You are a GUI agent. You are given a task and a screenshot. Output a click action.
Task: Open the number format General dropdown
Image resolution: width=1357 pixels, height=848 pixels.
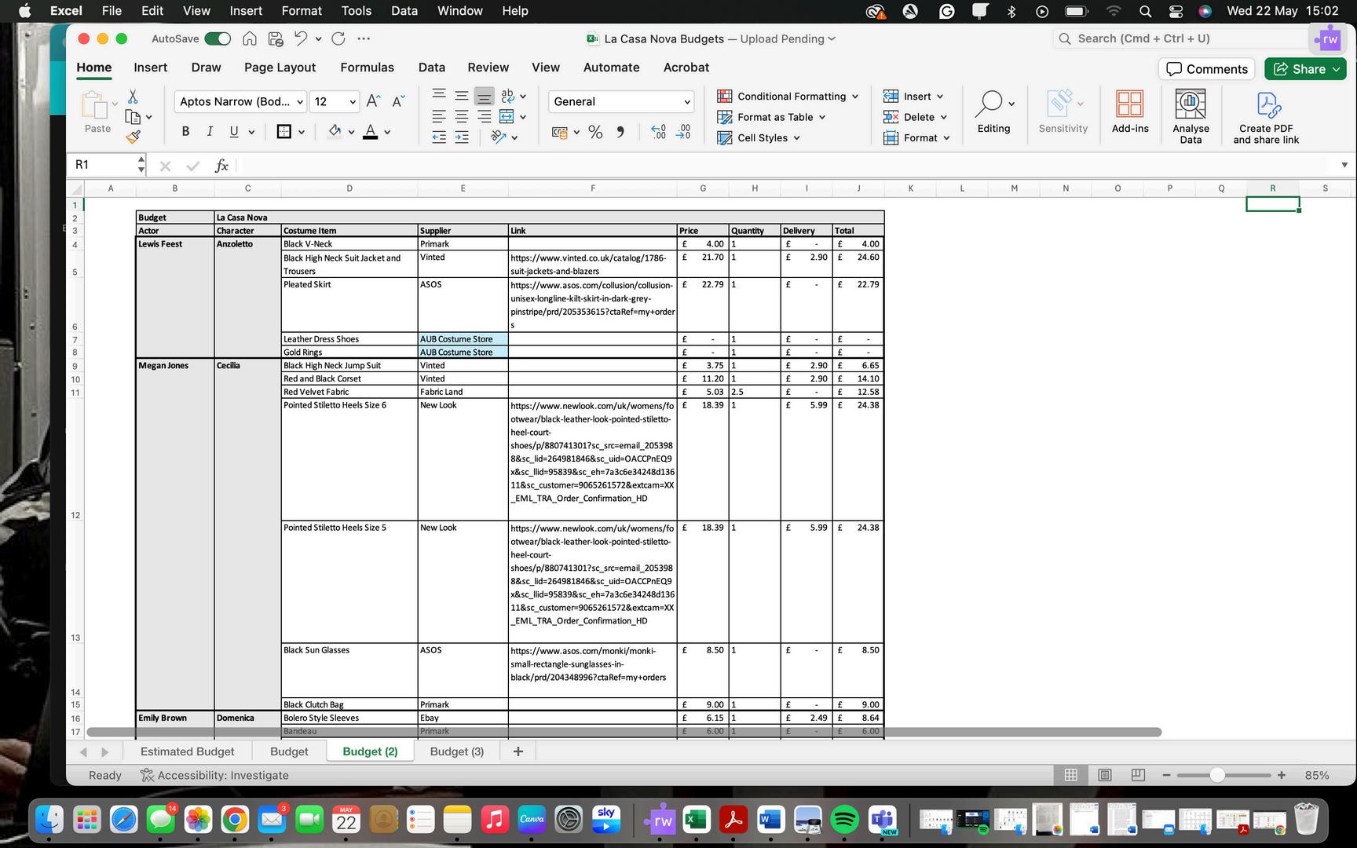pos(620,101)
